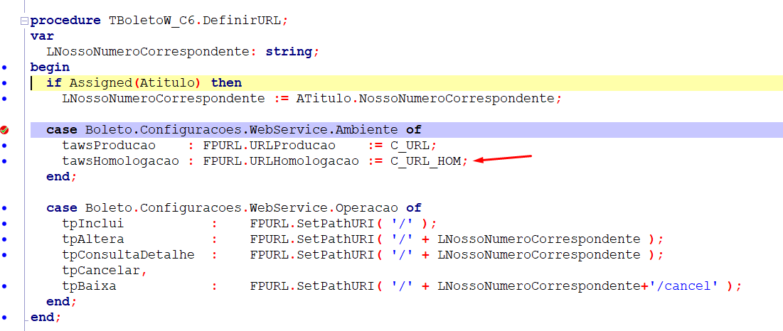Click 'tpCancelar' case label
The image size is (783, 331).
click(101, 271)
